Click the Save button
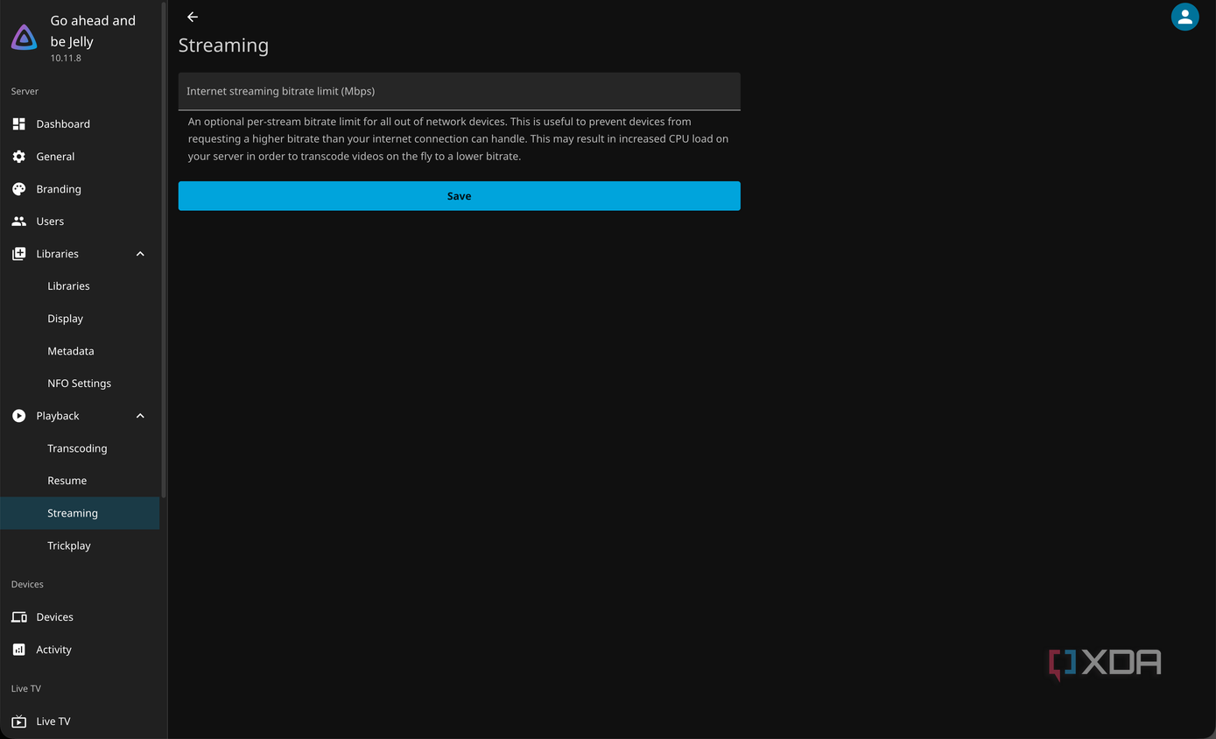Viewport: 1216px width, 739px height. (x=459, y=195)
